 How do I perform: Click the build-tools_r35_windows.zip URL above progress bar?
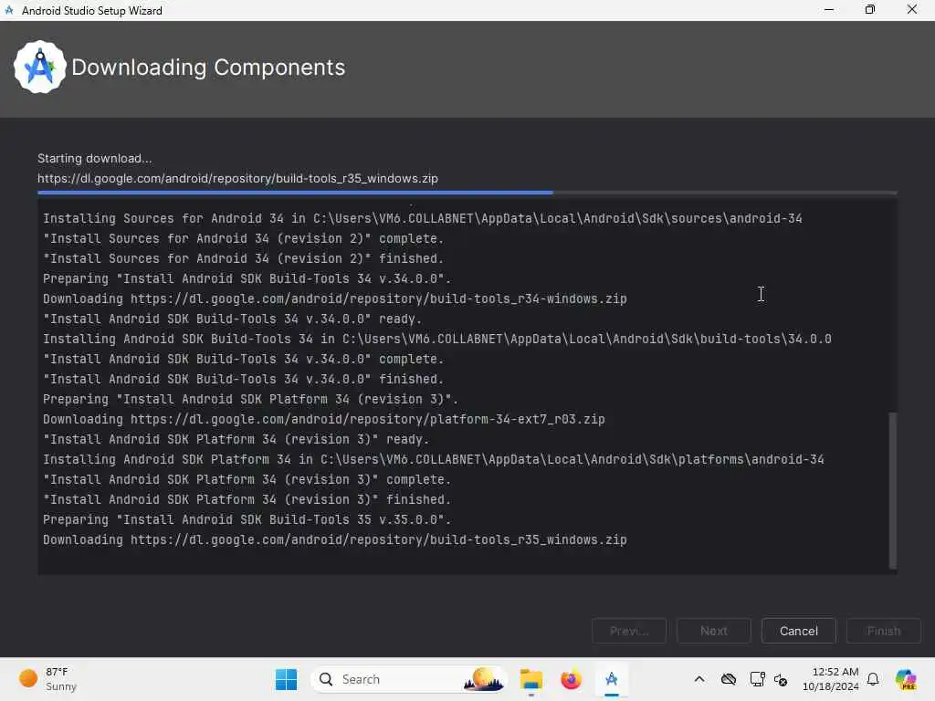(238, 178)
